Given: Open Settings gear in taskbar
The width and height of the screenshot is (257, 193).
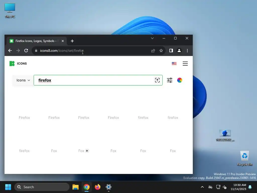Looking at the screenshot, I should click(108, 187).
